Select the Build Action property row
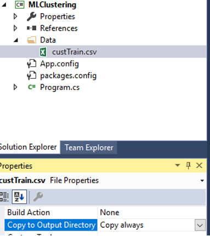This screenshot has height=236, width=210. point(105,212)
